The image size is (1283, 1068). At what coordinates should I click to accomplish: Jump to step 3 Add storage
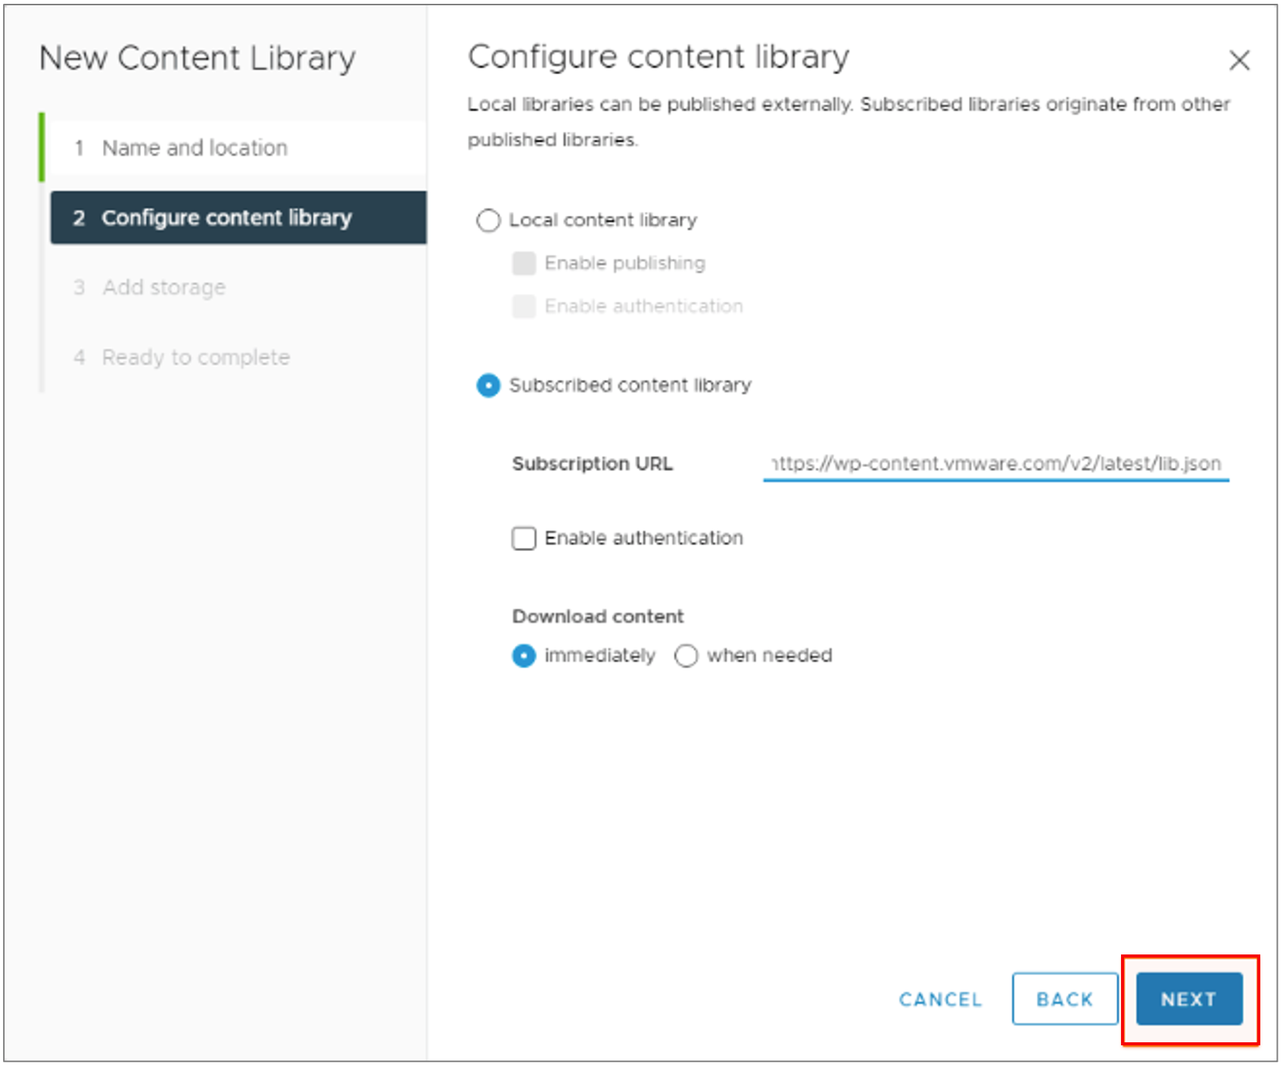[163, 288]
